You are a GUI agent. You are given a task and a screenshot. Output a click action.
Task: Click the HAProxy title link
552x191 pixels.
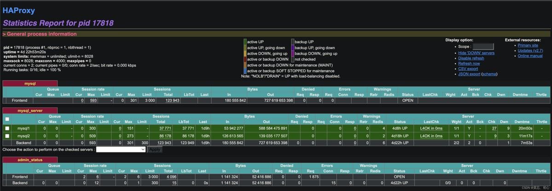(x=18, y=11)
